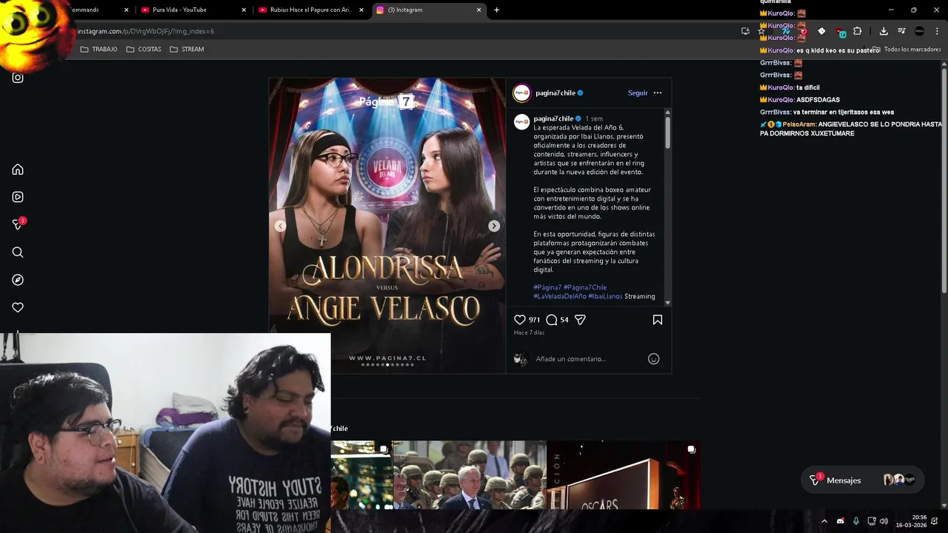Viewport: 948px width, 533px height.
Task: Switch to the commands tab
Action: pos(96,10)
